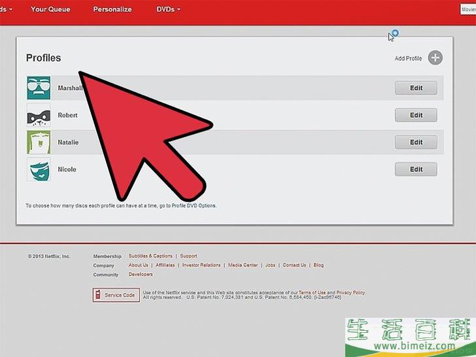Select Marshall's sunglasses avatar
The height and width of the screenshot is (357, 476).
pyautogui.click(x=39, y=88)
